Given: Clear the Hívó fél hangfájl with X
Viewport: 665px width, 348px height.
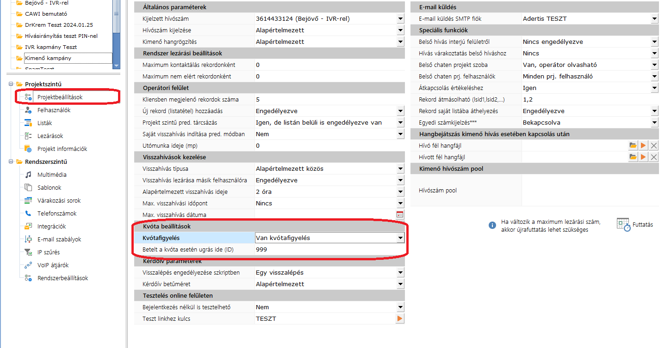Looking at the screenshot, I should [653, 146].
